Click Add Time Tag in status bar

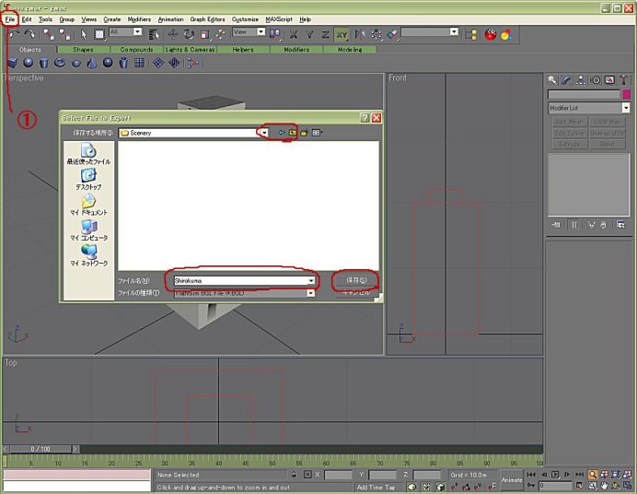click(376, 487)
